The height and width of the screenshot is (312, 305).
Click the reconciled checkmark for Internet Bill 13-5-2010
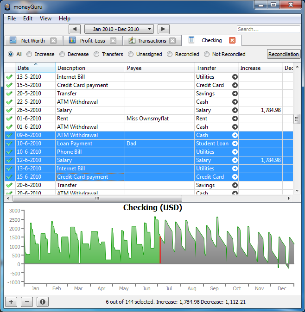coord(9,77)
